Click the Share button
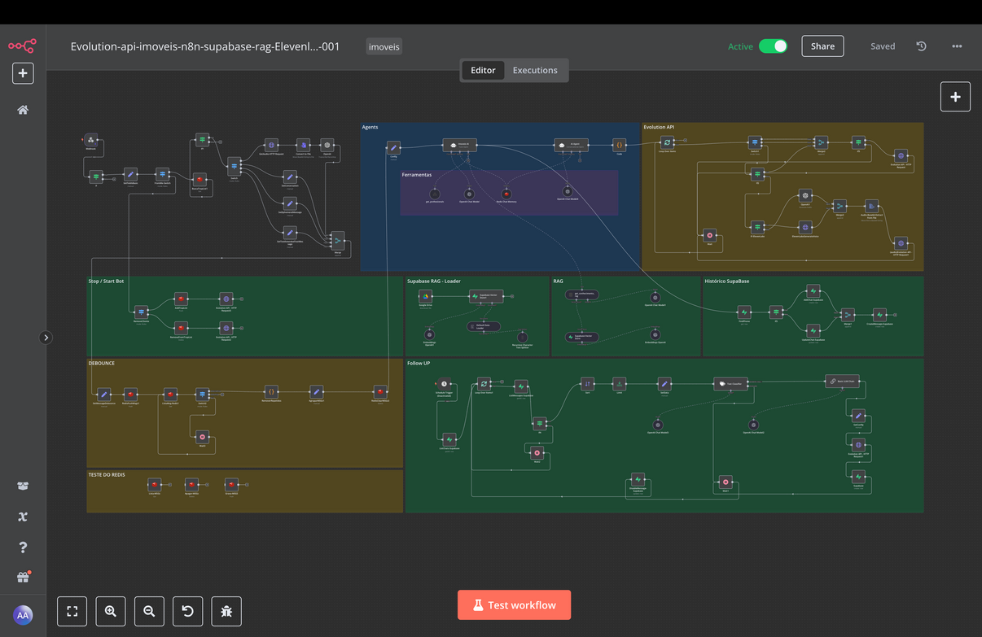This screenshot has height=637, width=982. (x=822, y=46)
